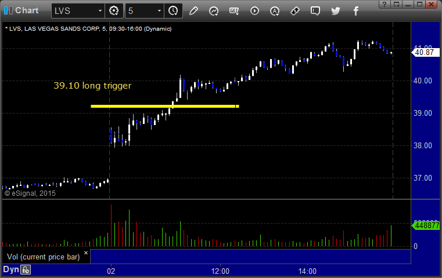The width and height of the screenshot is (442, 278).
Task: Click the lock icon next to Dyn
Action: point(26,270)
